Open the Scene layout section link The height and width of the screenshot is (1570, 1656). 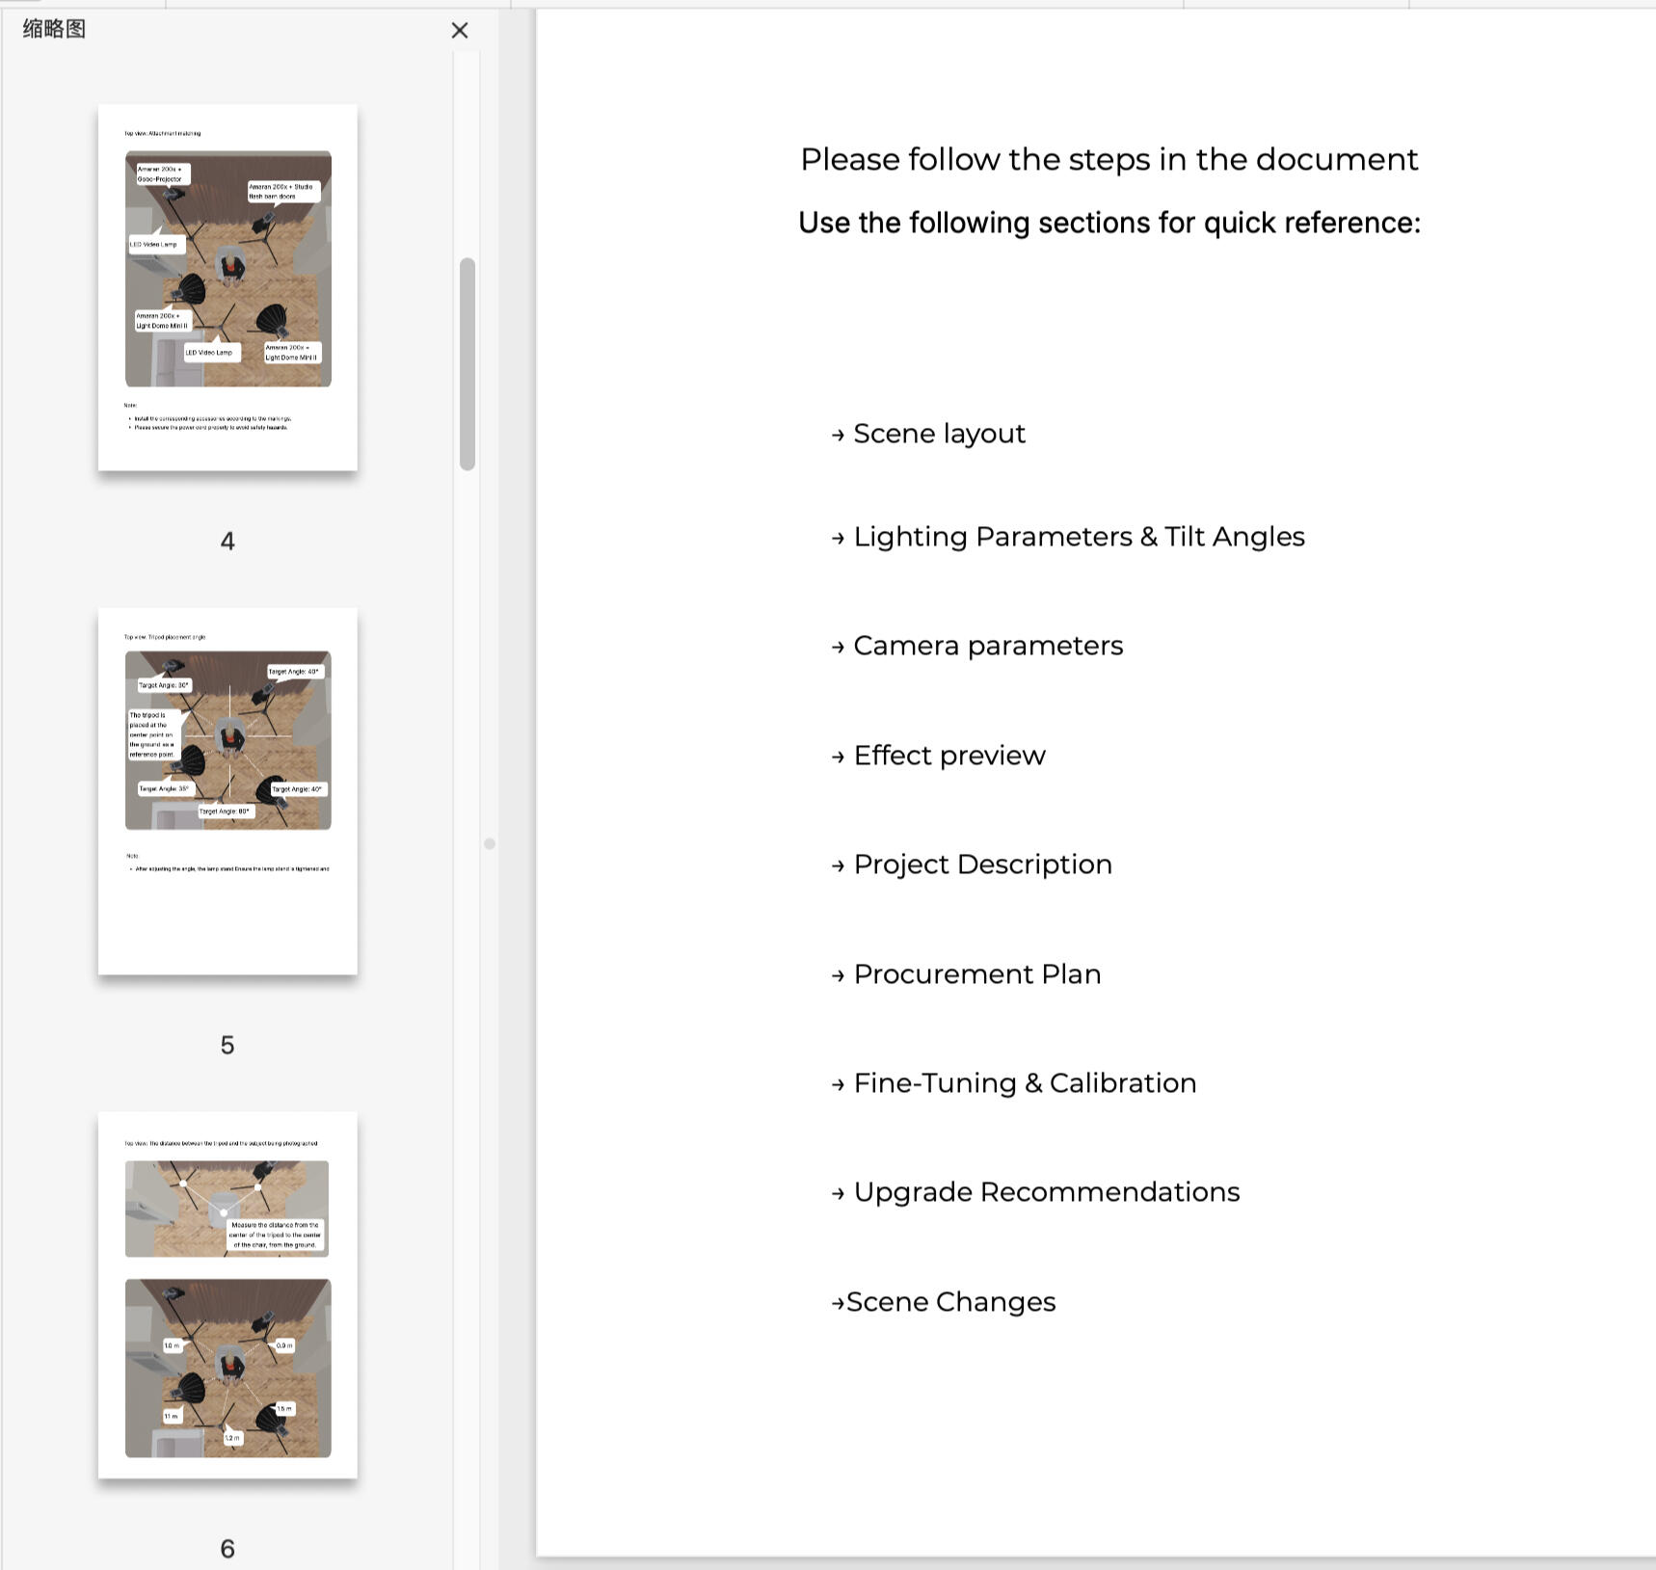939,434
